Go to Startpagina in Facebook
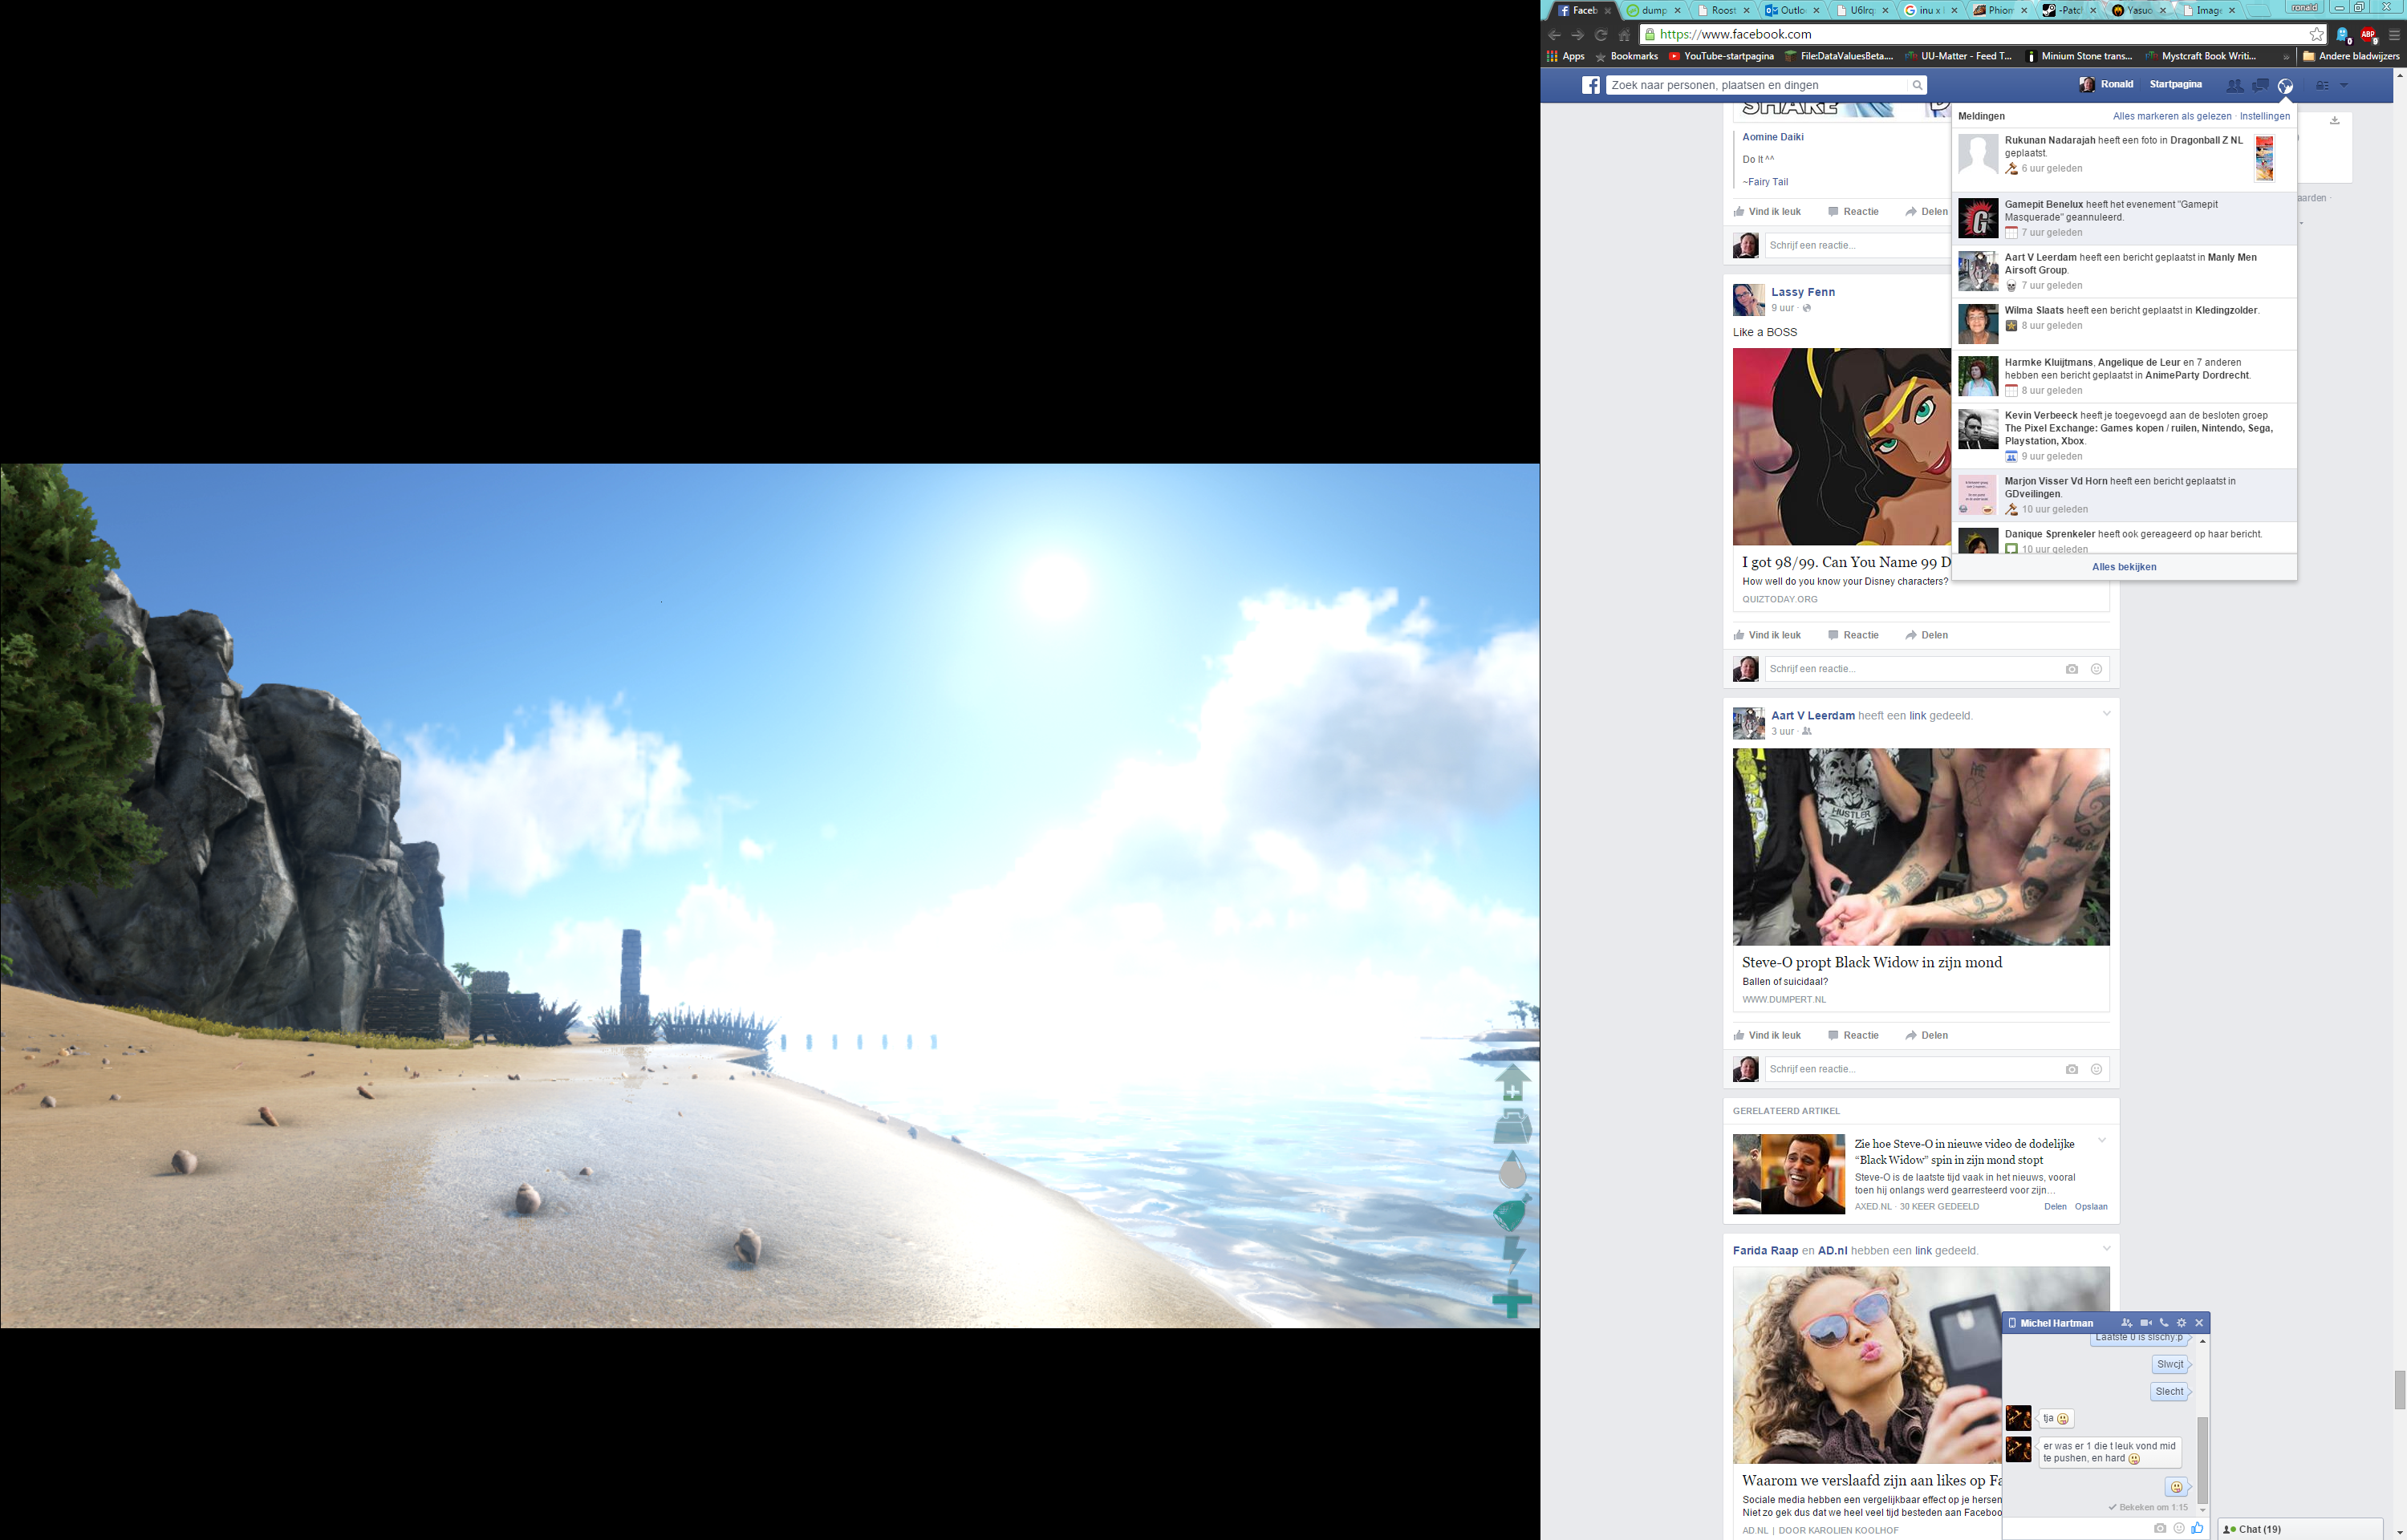The width and height of the screenshot is (2407, 1540). pyautogui.click(x=2176, y=85)
